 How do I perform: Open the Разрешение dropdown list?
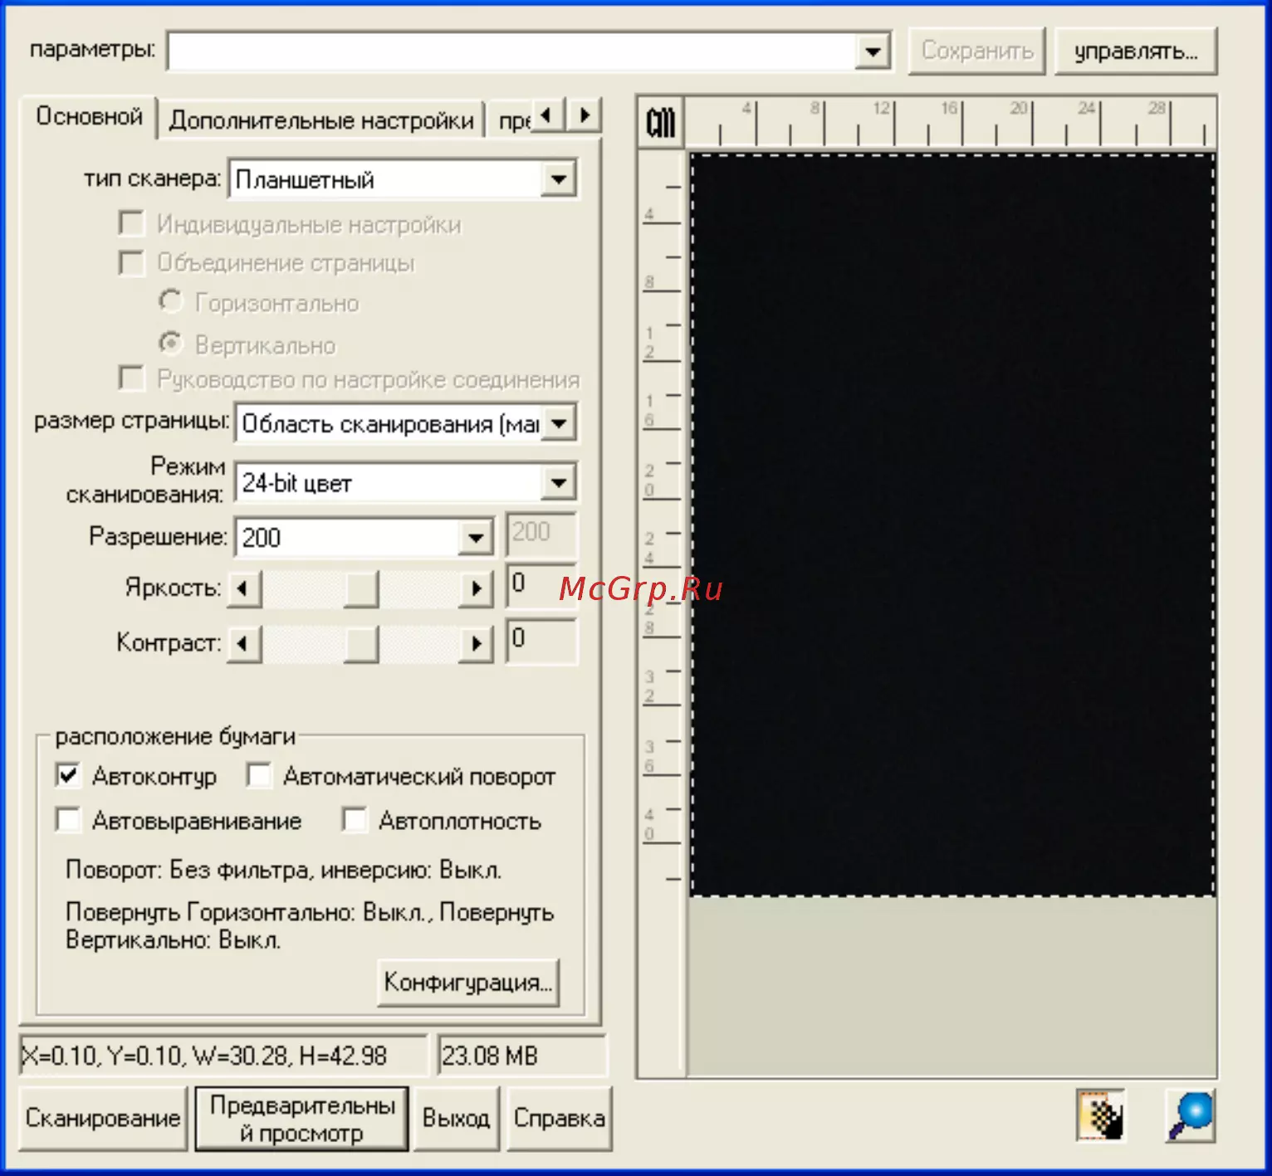click(476, 538)
